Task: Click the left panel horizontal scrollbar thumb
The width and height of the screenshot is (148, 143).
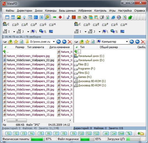Action: pyautogui.click(x=17, y=120)
